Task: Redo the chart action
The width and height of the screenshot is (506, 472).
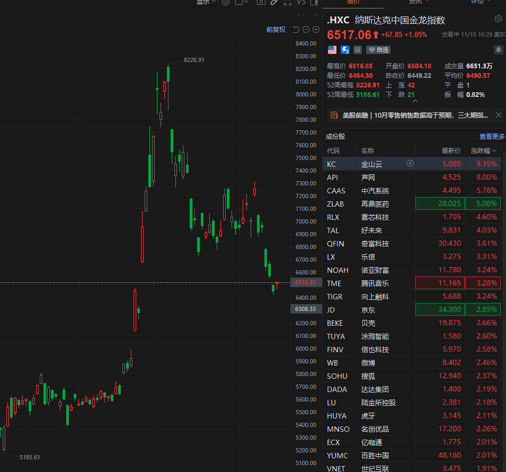Action: tap(314, 15)
